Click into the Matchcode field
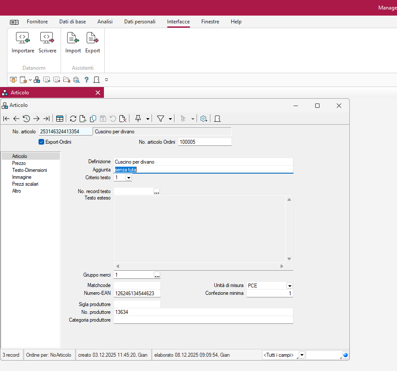397x371 pixels. coord(137,285)
